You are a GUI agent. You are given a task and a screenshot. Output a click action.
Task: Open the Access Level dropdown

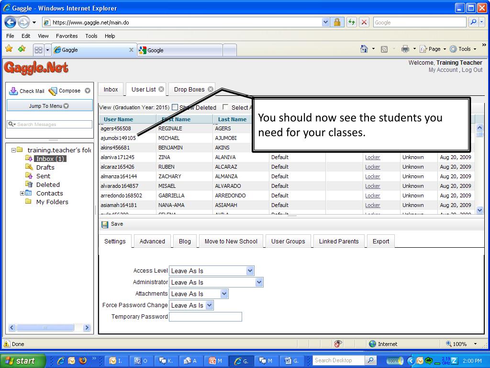coord(250,271)
